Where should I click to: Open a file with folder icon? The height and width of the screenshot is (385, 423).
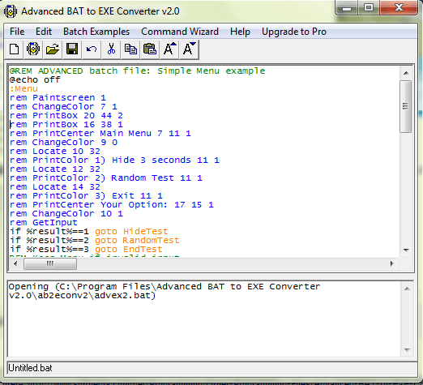pyautogui.click(x=53, y=49)
